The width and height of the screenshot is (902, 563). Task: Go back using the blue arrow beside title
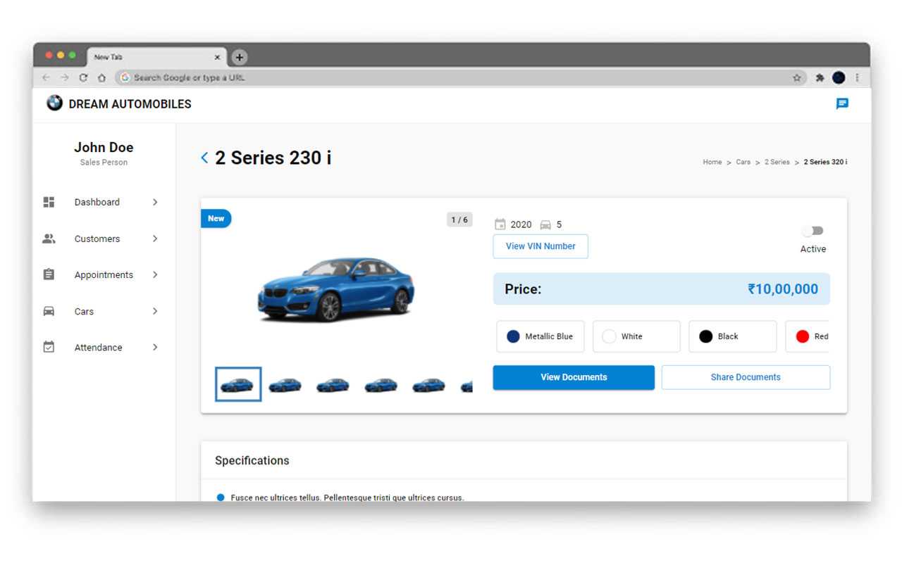(x=204, y=158)
